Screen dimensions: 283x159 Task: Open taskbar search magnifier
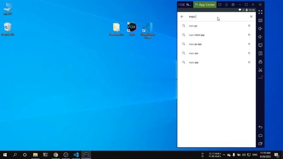(15, 155)
